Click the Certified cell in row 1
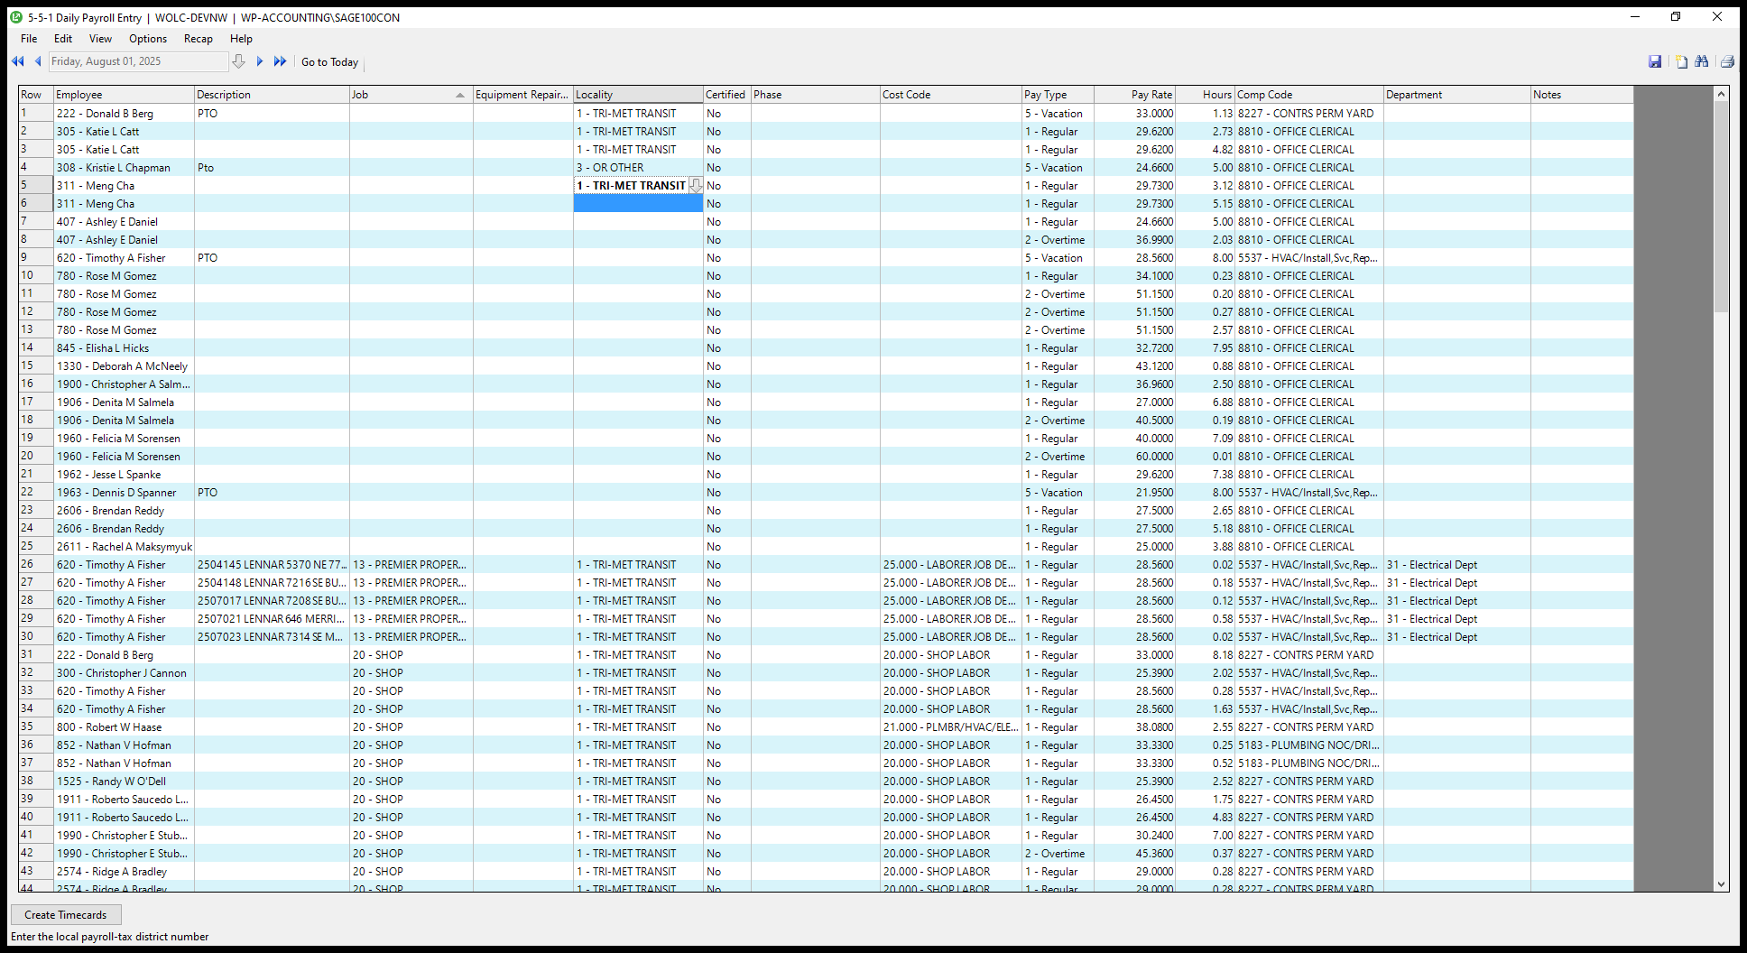This screenshot has width=1747, height=953. (x=726, y=114)
